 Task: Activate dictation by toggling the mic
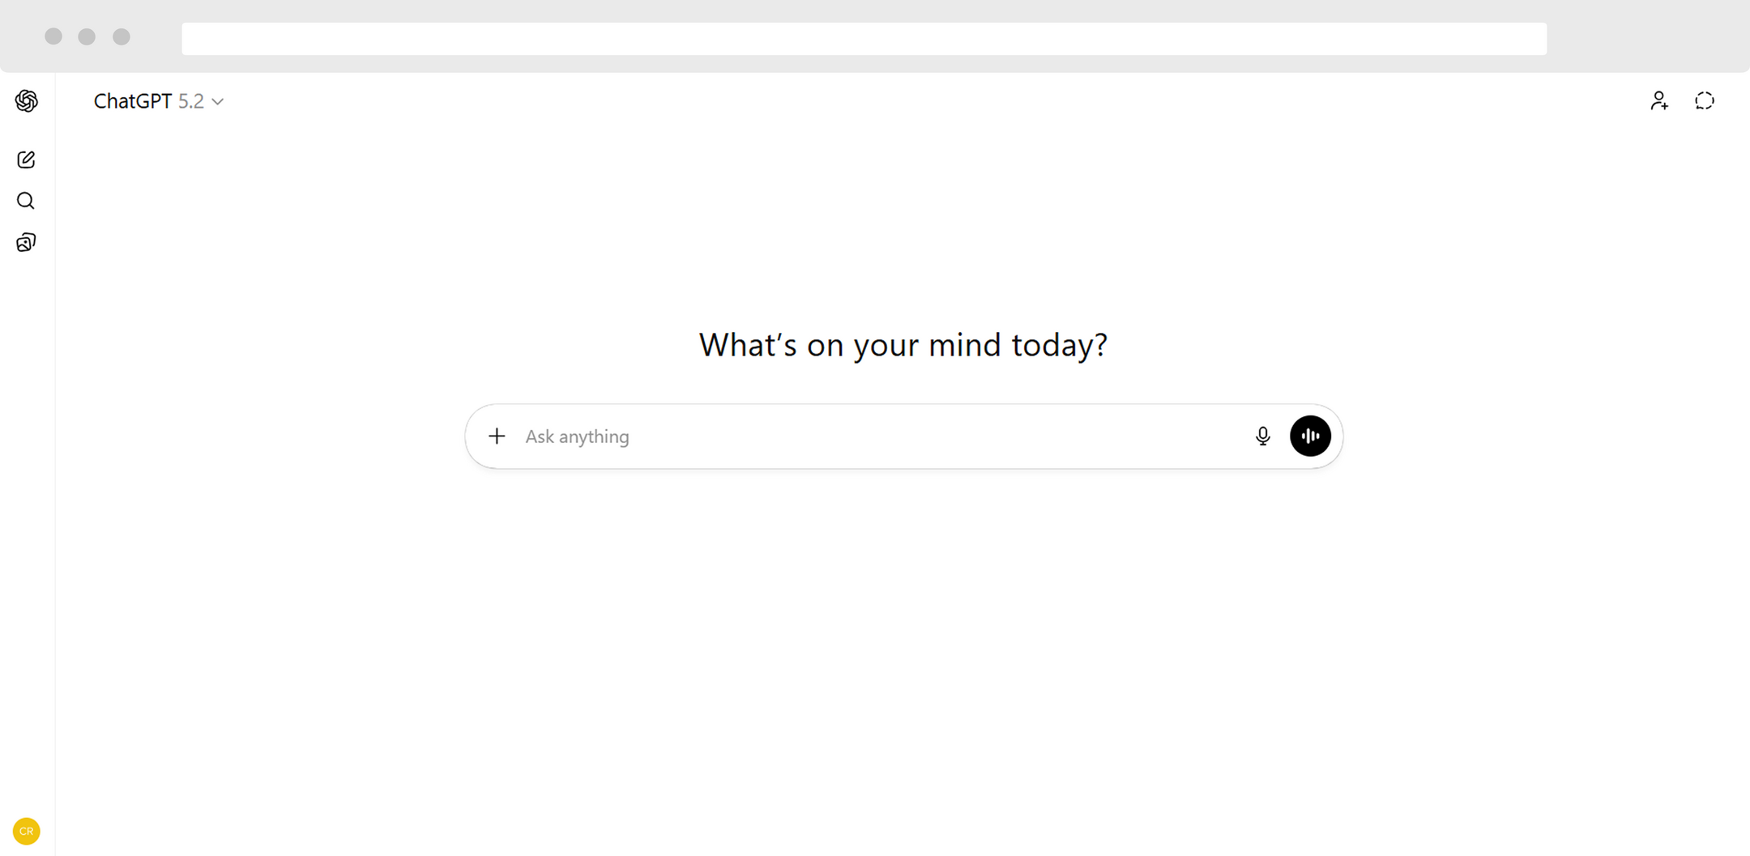[x=1262, y=436]
